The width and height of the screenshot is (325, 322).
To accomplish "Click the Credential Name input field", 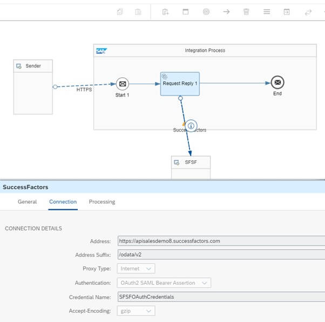I will point(221,297).
